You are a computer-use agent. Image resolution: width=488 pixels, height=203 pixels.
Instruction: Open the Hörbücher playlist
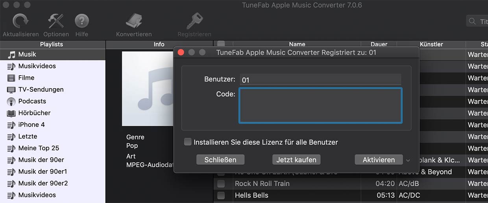click(53, 113)
